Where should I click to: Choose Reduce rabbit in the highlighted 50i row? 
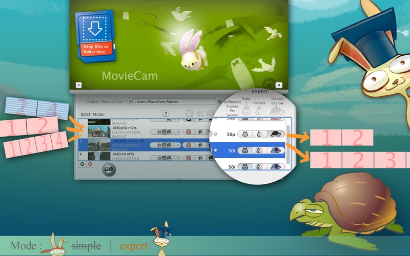point(259,151)
